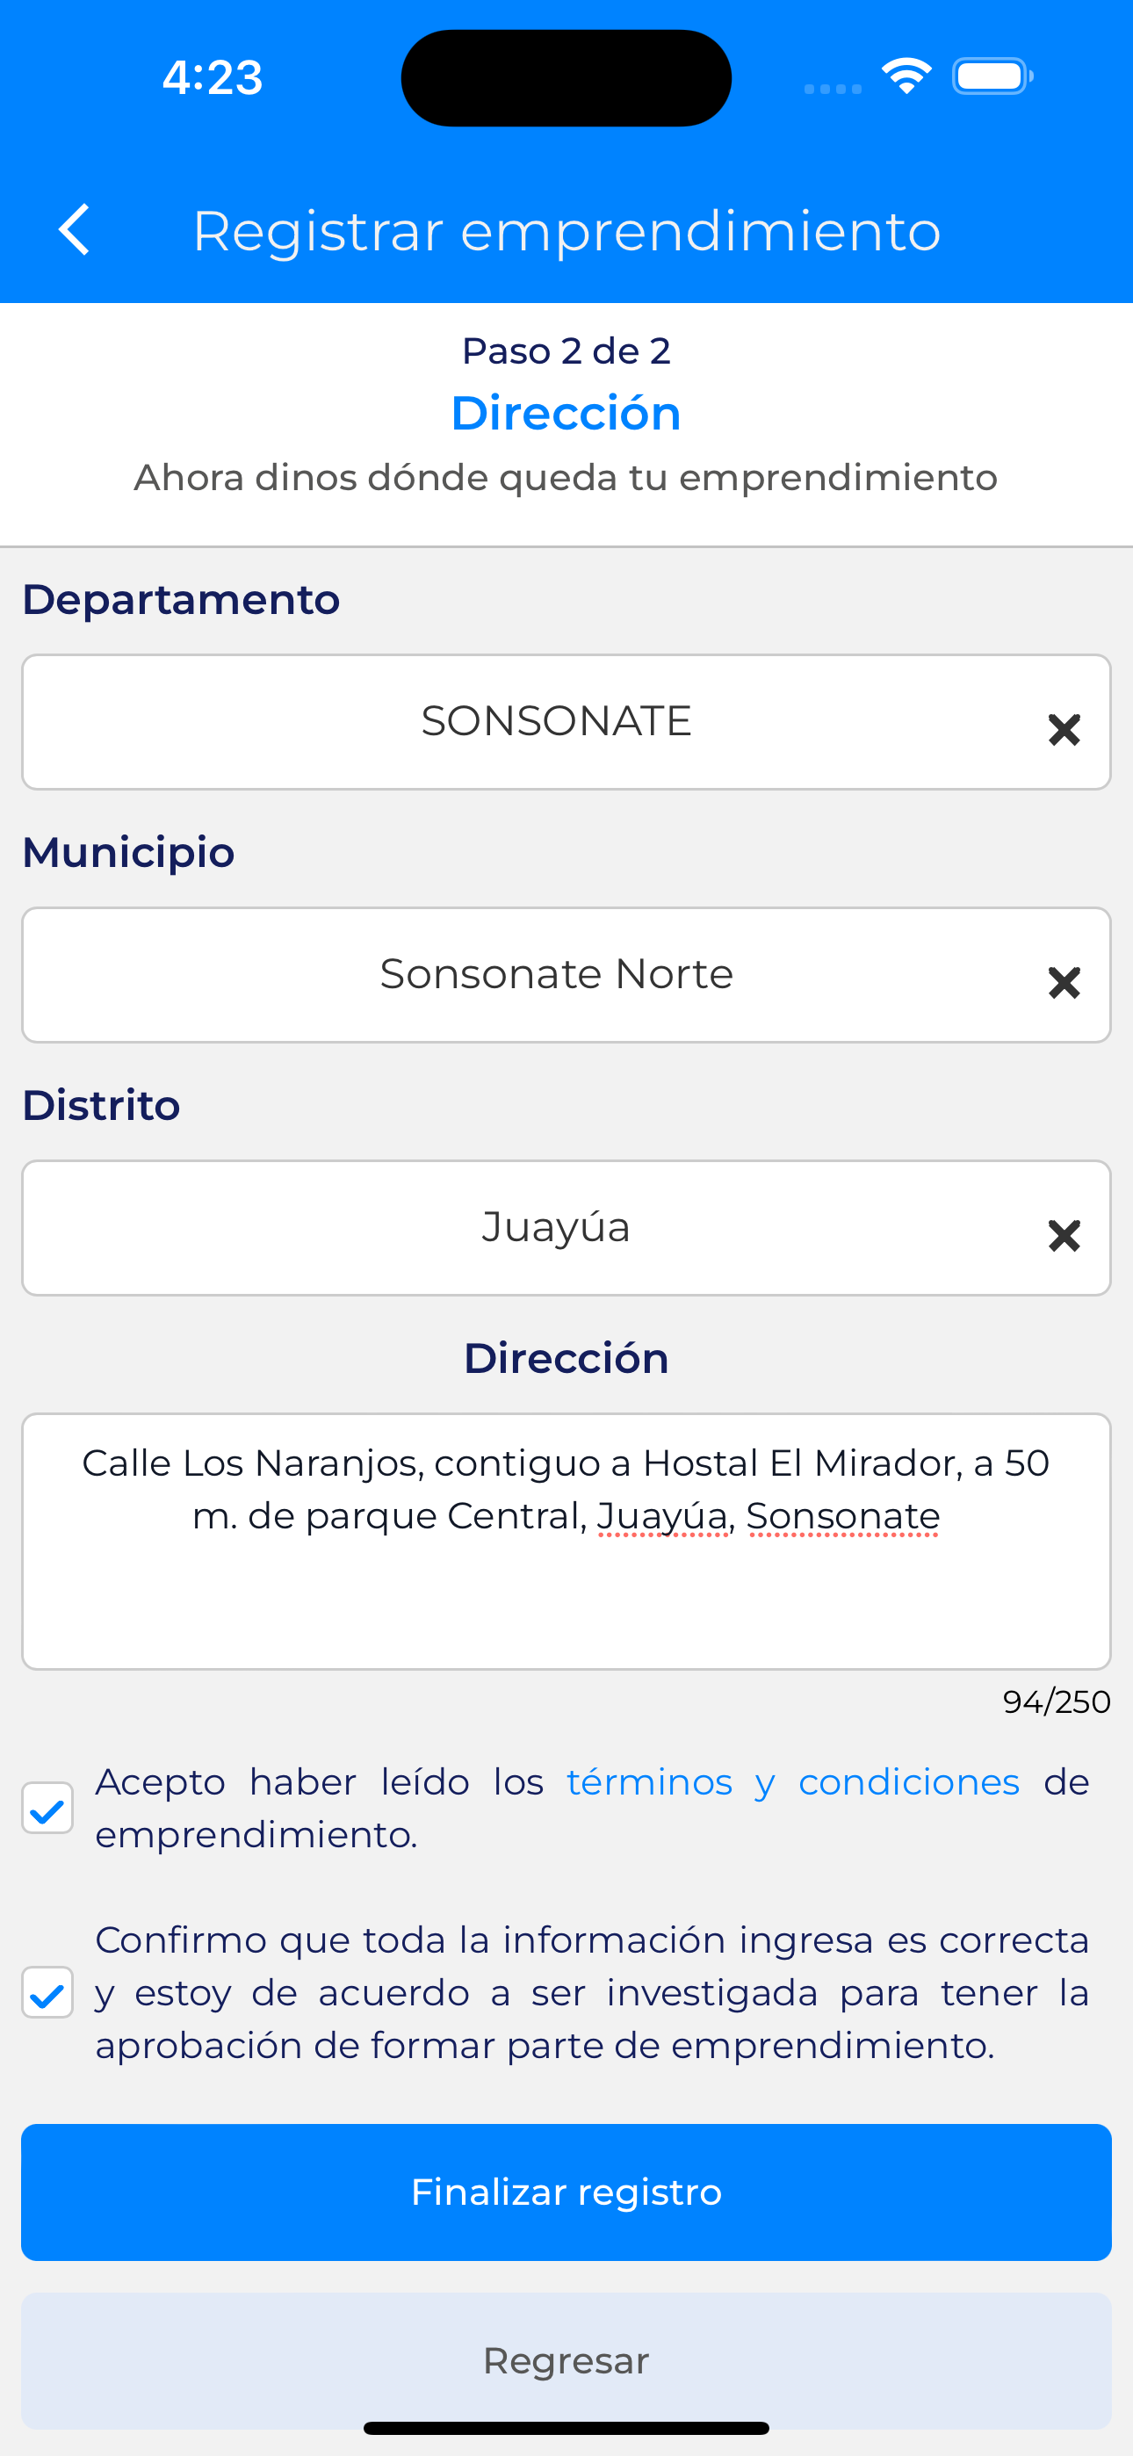Tap into the Dirección address text area
The image size is (1133, 2456).
566,1583
